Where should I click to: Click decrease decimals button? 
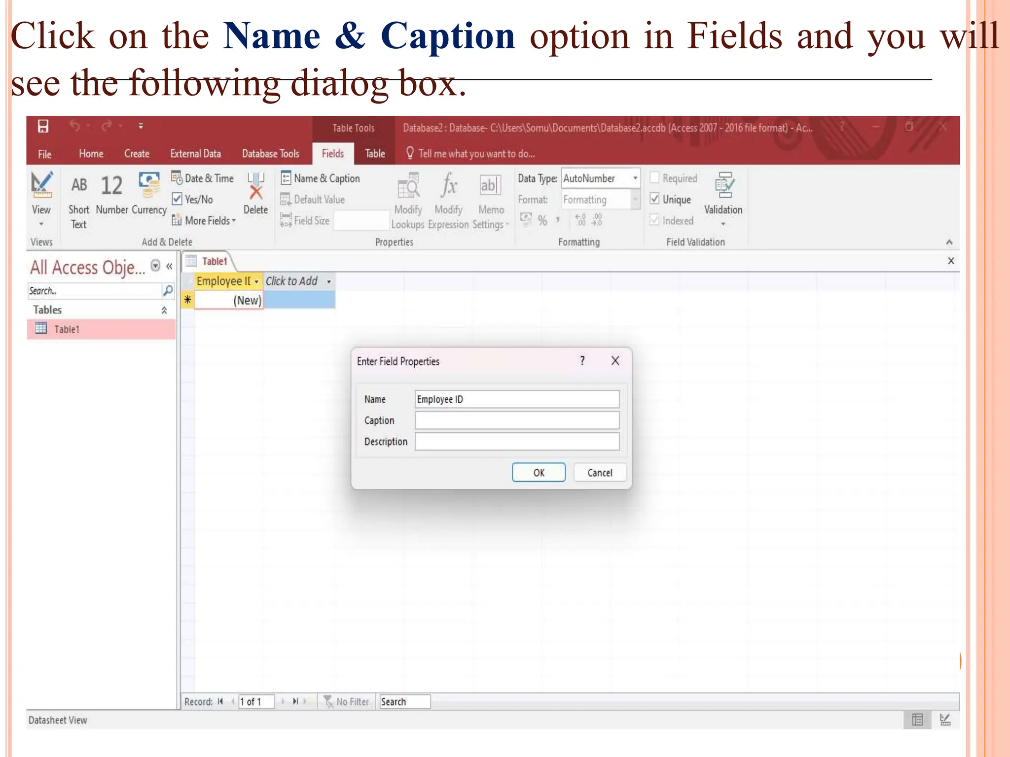click(x=597, y=219)
